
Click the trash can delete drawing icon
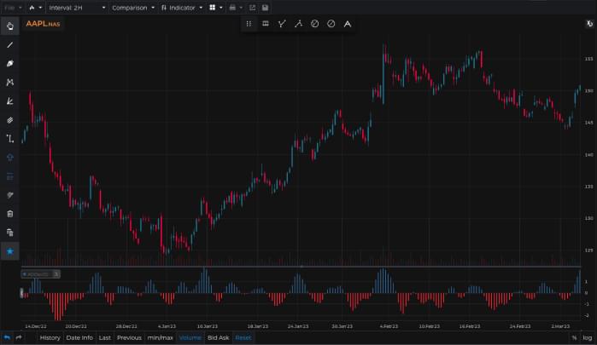10,214
